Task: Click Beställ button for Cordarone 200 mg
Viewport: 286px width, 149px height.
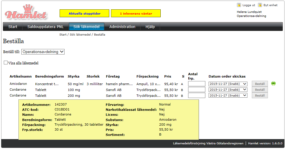Action: pyautogui.click(x=260, y=95)
